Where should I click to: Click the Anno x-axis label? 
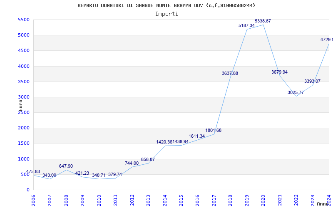tap(323, 204)
